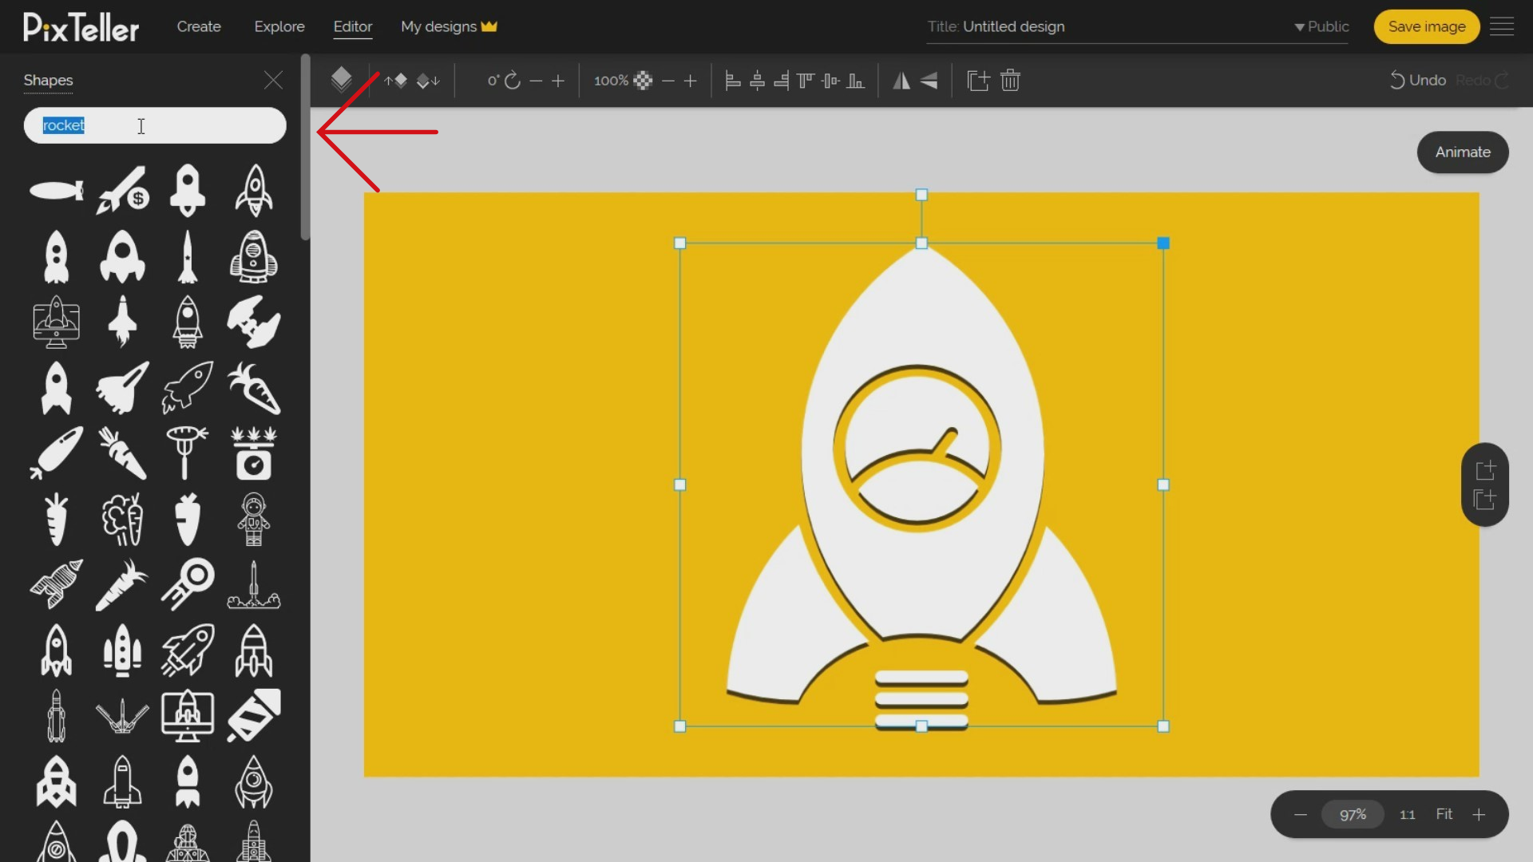Open the Animate mode
This screenshot has width=1533, height=862.
[x=1463, y=152]
